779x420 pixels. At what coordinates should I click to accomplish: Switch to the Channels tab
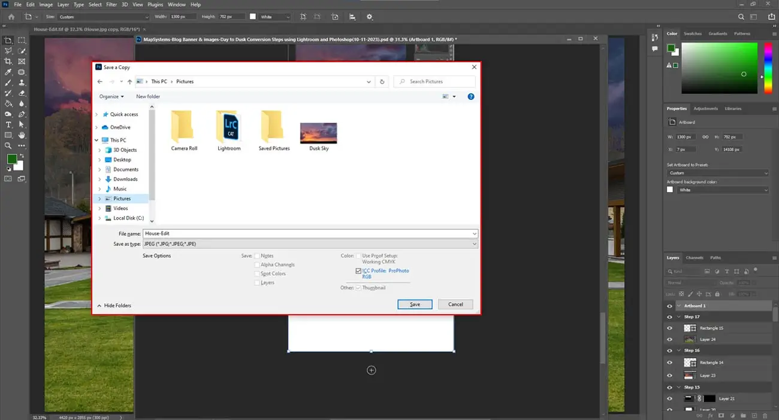tap(695, 258)
